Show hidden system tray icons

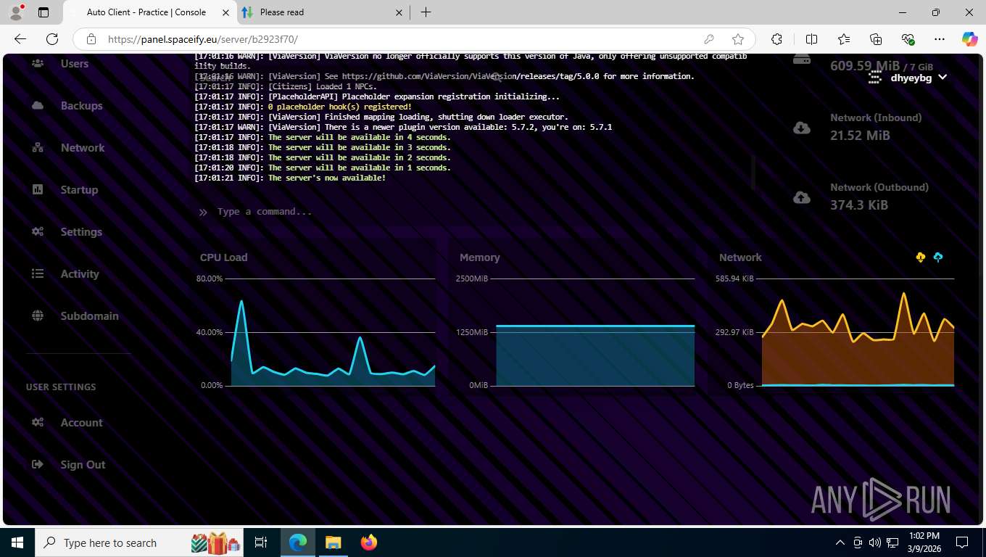[840, 542]
